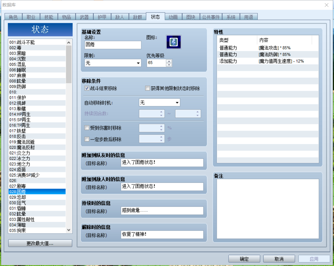Select the 敌人 tab
Screen dimensions: 334x266
tap(120, 17)
